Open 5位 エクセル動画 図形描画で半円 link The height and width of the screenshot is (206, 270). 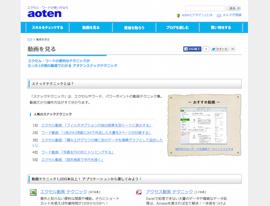(73, 160)
